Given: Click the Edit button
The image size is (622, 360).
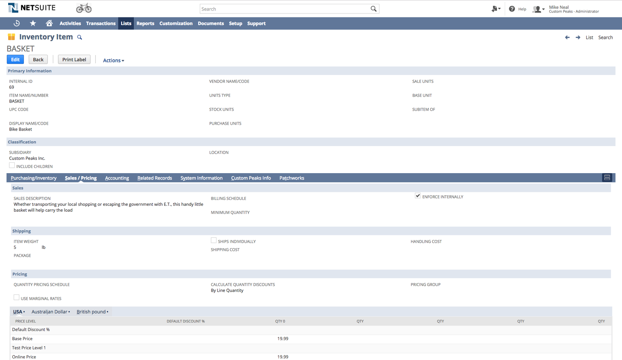Looking at the screenshot, I should coord(16,59).
